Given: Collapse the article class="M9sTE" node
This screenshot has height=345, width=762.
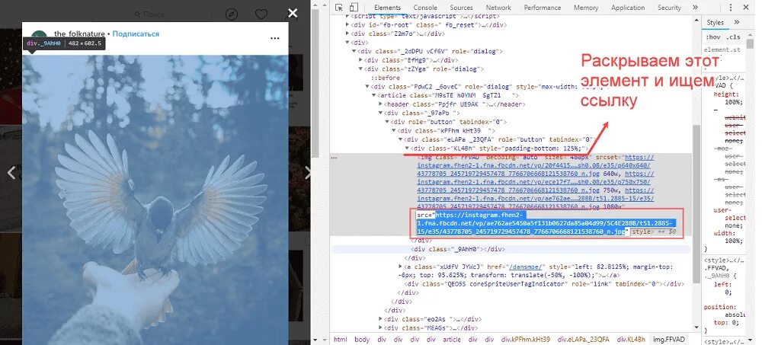Looking at the screenshot, I should 373,95.
